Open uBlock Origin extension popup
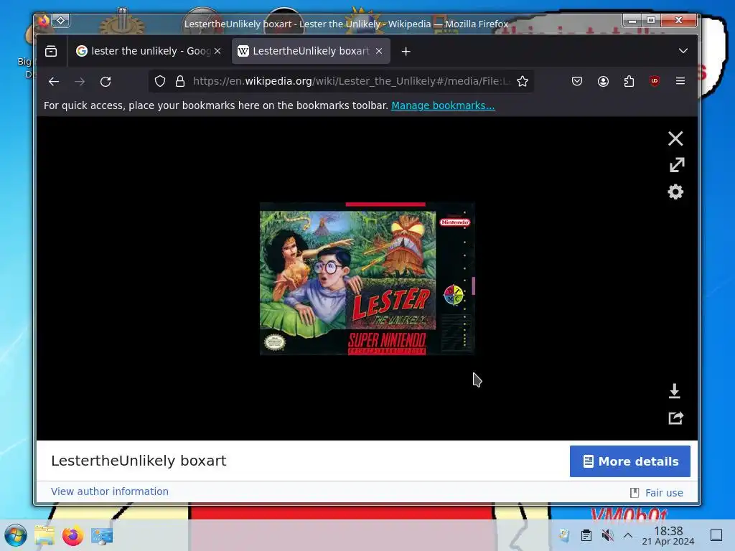 (x=655, y=82)
